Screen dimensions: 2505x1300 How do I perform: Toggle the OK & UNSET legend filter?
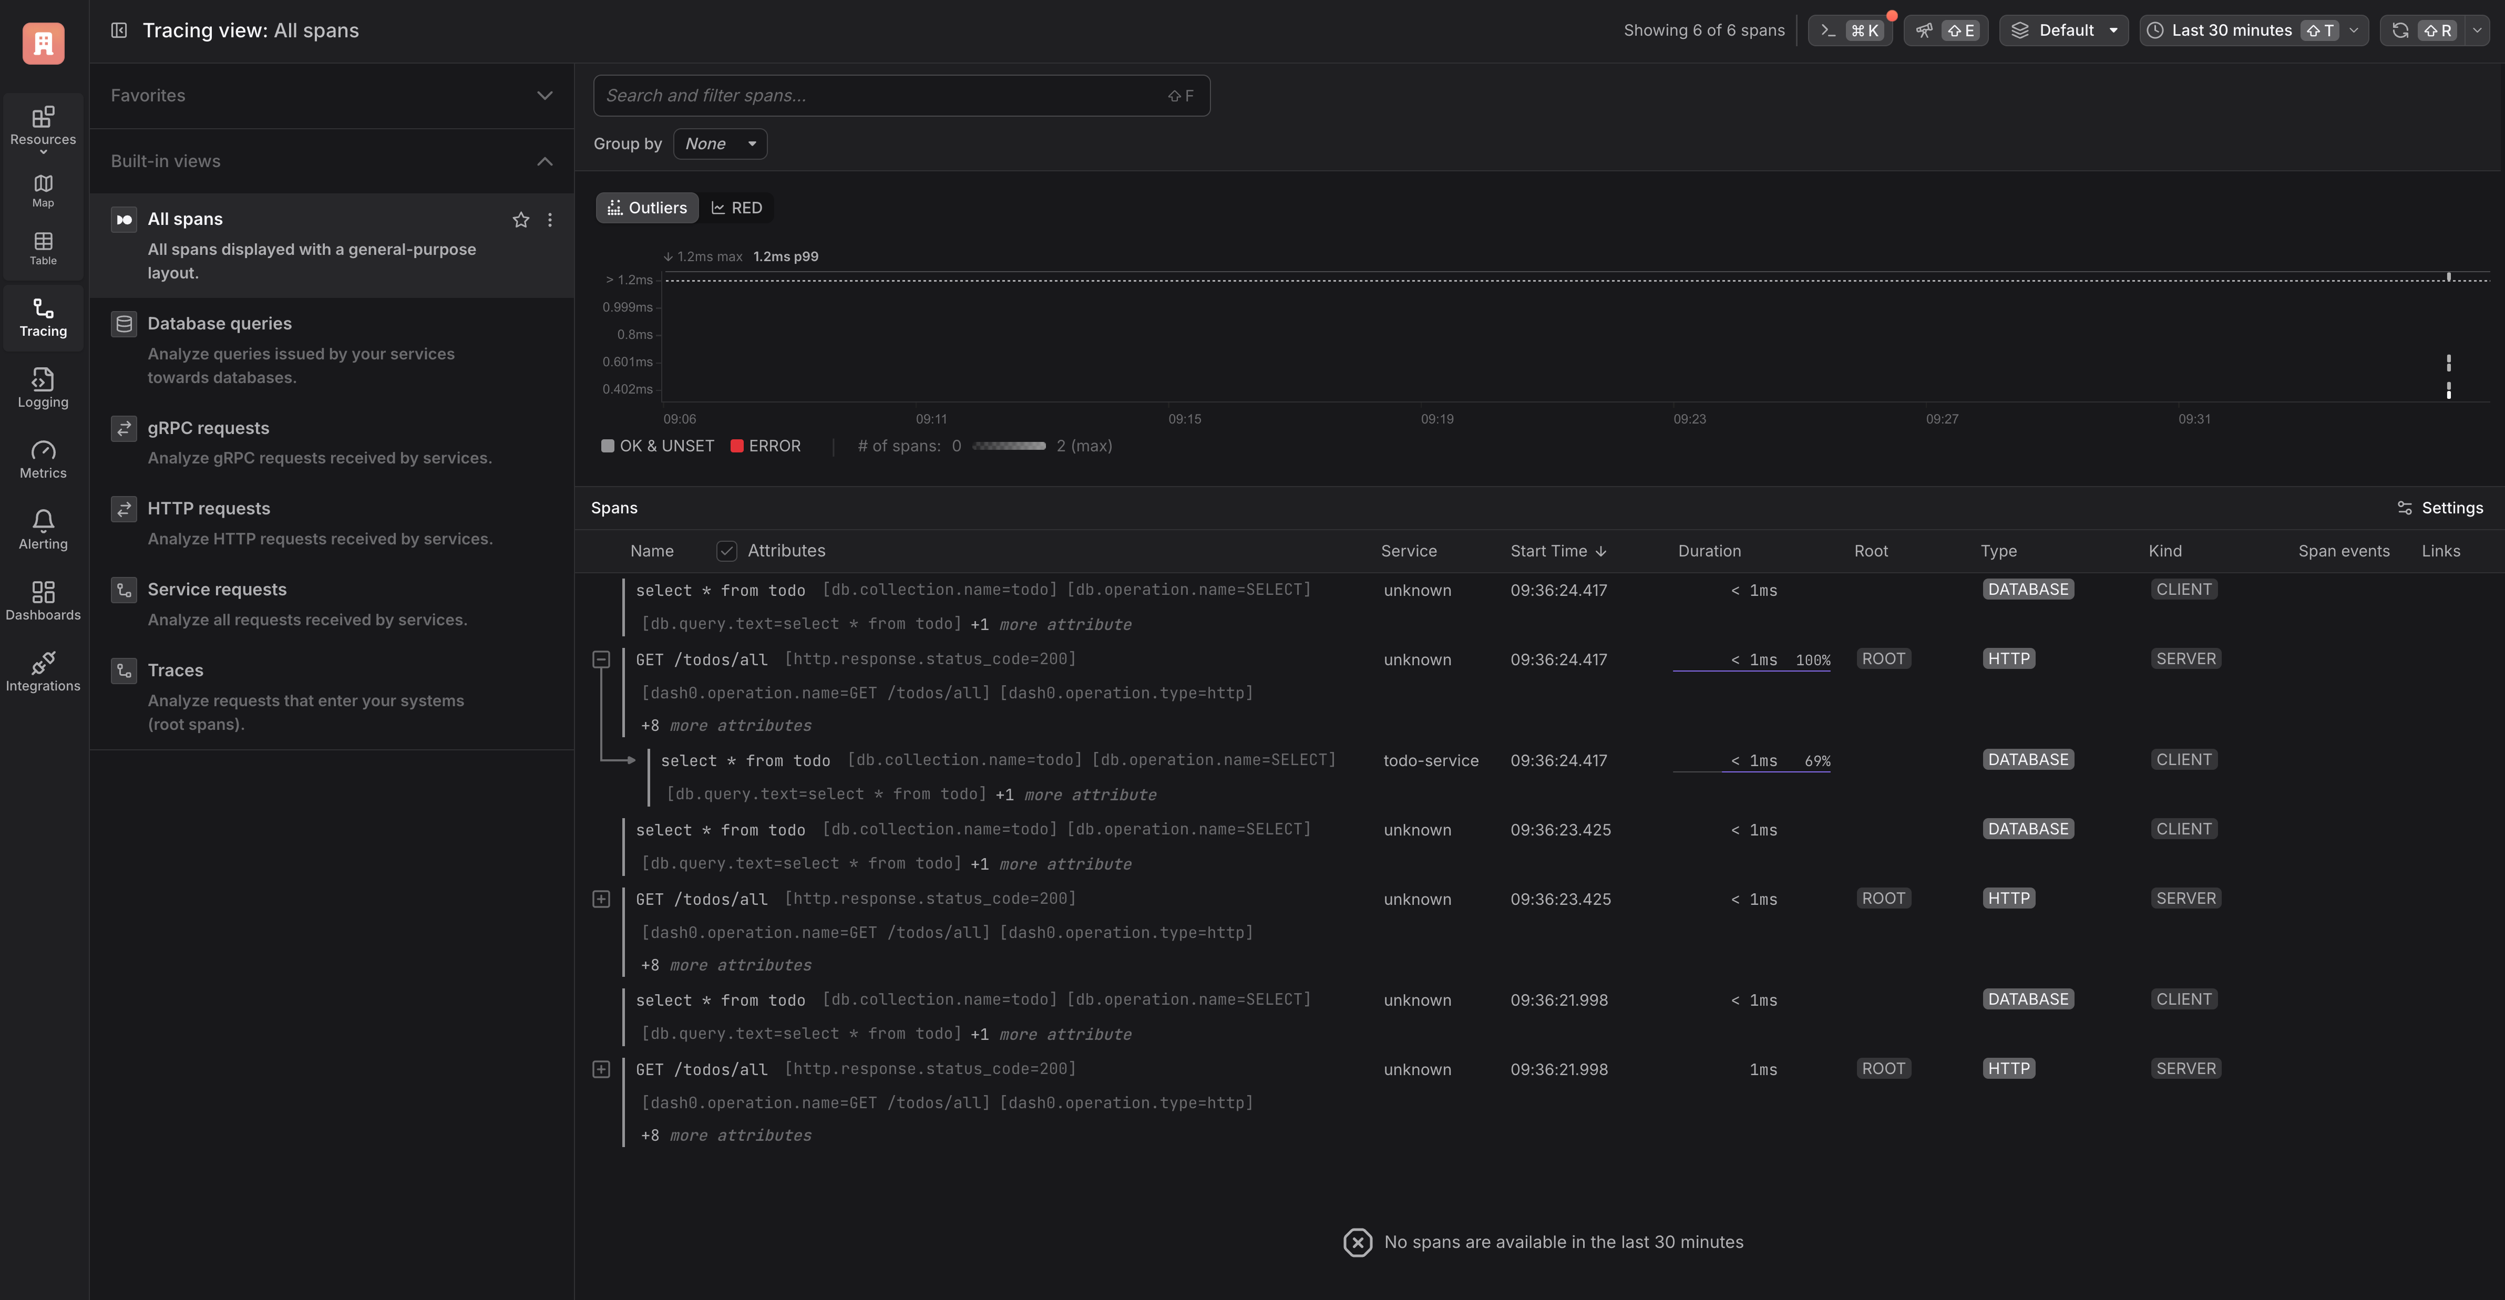[x=658, y=446]
